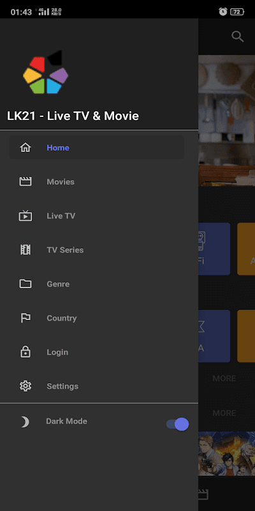Tap the alarm clock status icon
The image size is (255, 511).
[222, 11]
